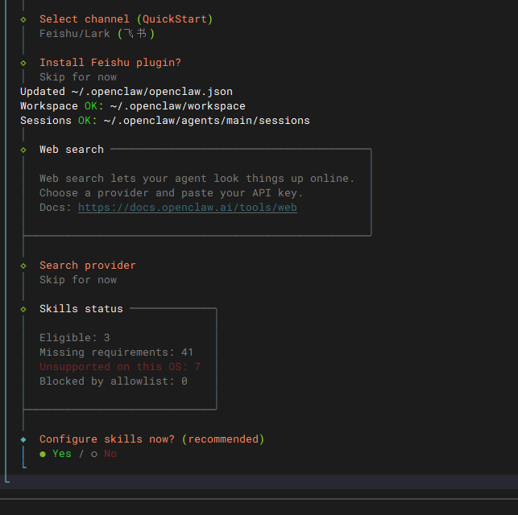Click the diamond marker beside Web search

pos(23,150)
